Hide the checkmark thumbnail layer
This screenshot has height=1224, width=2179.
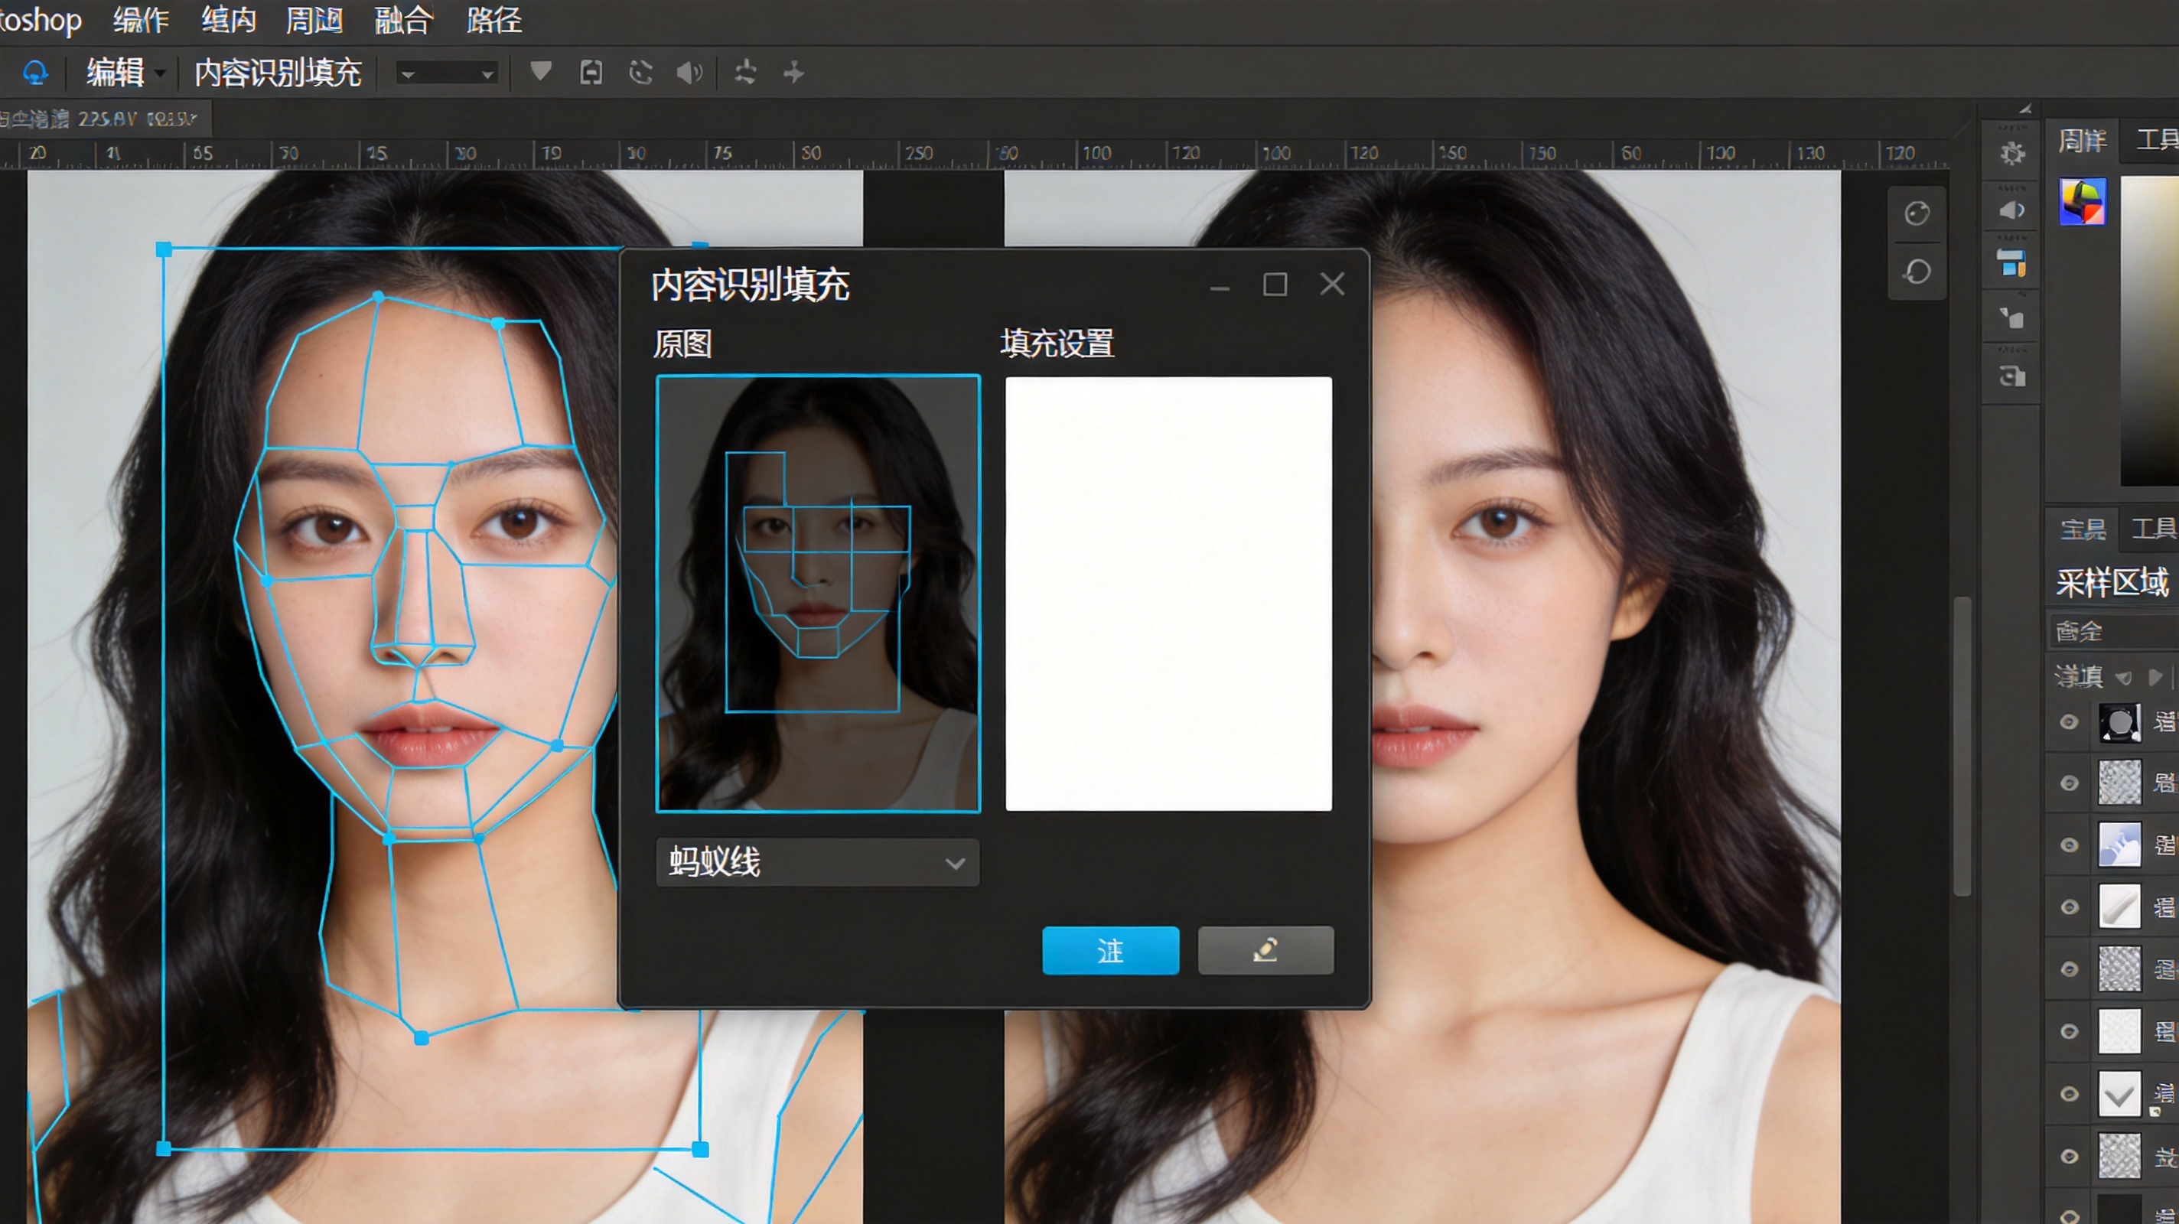(2069, 1093)
